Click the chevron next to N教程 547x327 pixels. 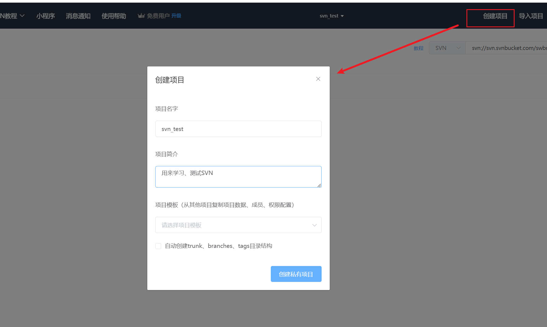(x=22, y=16)
